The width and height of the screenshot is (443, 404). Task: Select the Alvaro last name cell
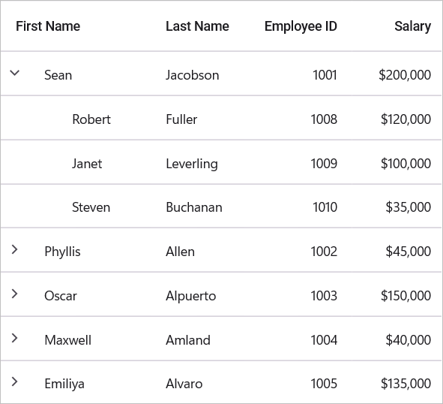184,384
